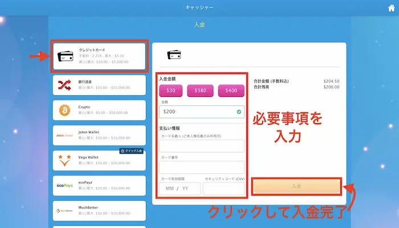Click the credit card icon in the form header
The width and height of the screenshot is (399, 228).
point(174,55)
